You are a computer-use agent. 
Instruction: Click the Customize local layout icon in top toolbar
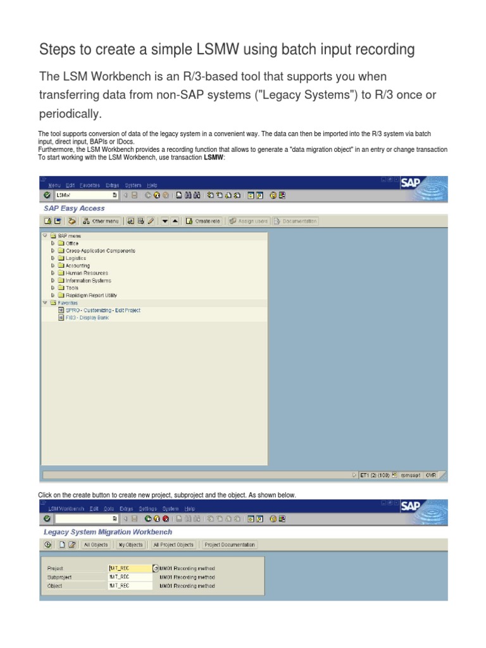click(x=282, y=196)
